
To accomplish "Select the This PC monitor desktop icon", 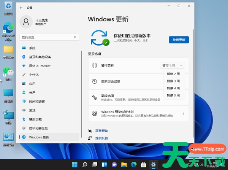I will pyautogui.click(x=8, y=96).
